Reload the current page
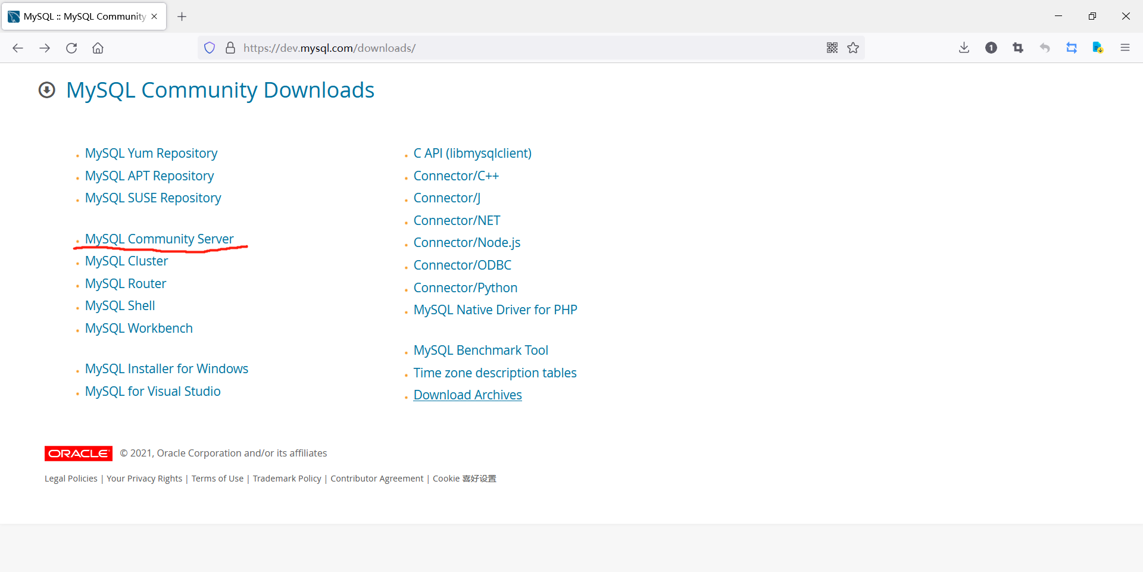The height and width of the screenshot is (572, 1143). (x=71, y=48)
